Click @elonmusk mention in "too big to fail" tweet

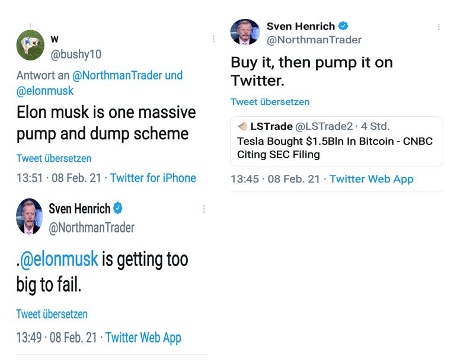(x=59, y=260)
